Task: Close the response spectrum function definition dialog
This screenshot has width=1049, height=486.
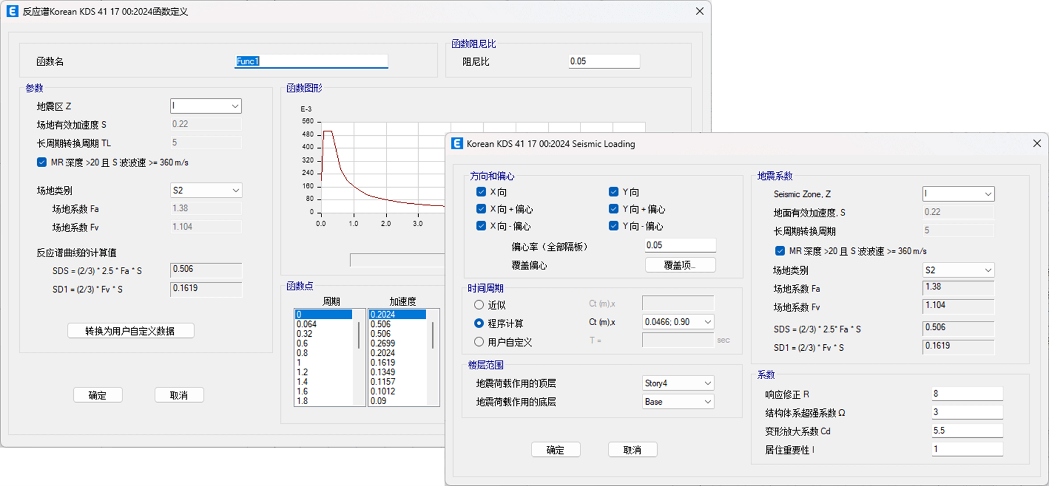Action: click(x=700, y=12)
